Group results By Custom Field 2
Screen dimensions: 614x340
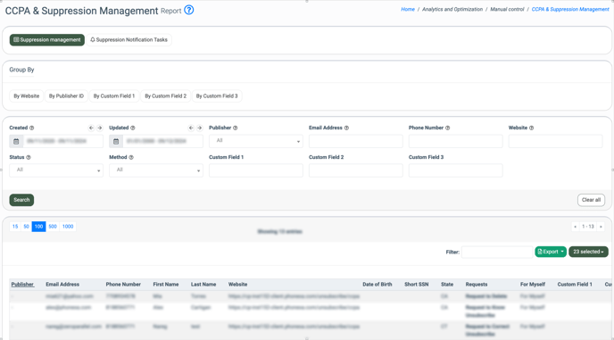coord(166,96)
